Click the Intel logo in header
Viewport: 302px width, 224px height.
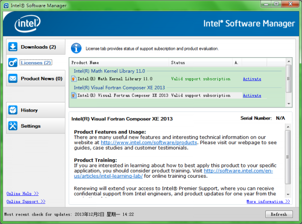tap(28, 24)
